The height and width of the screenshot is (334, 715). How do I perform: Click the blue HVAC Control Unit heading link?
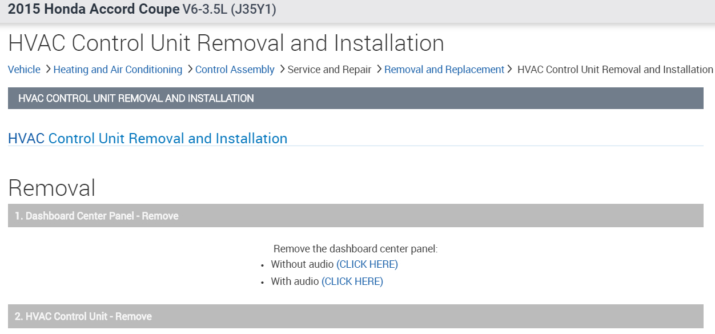(x=147, y=139)
